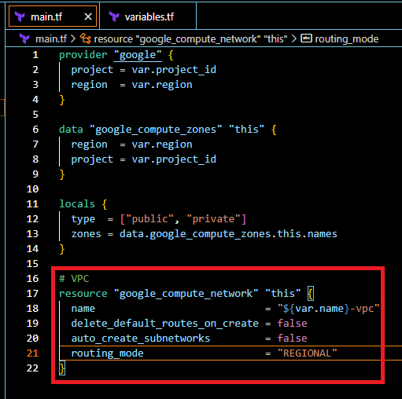The width and height of the screenshot is (402, 399).
Task: Click false value on line 19
Action: pos(292,324)
